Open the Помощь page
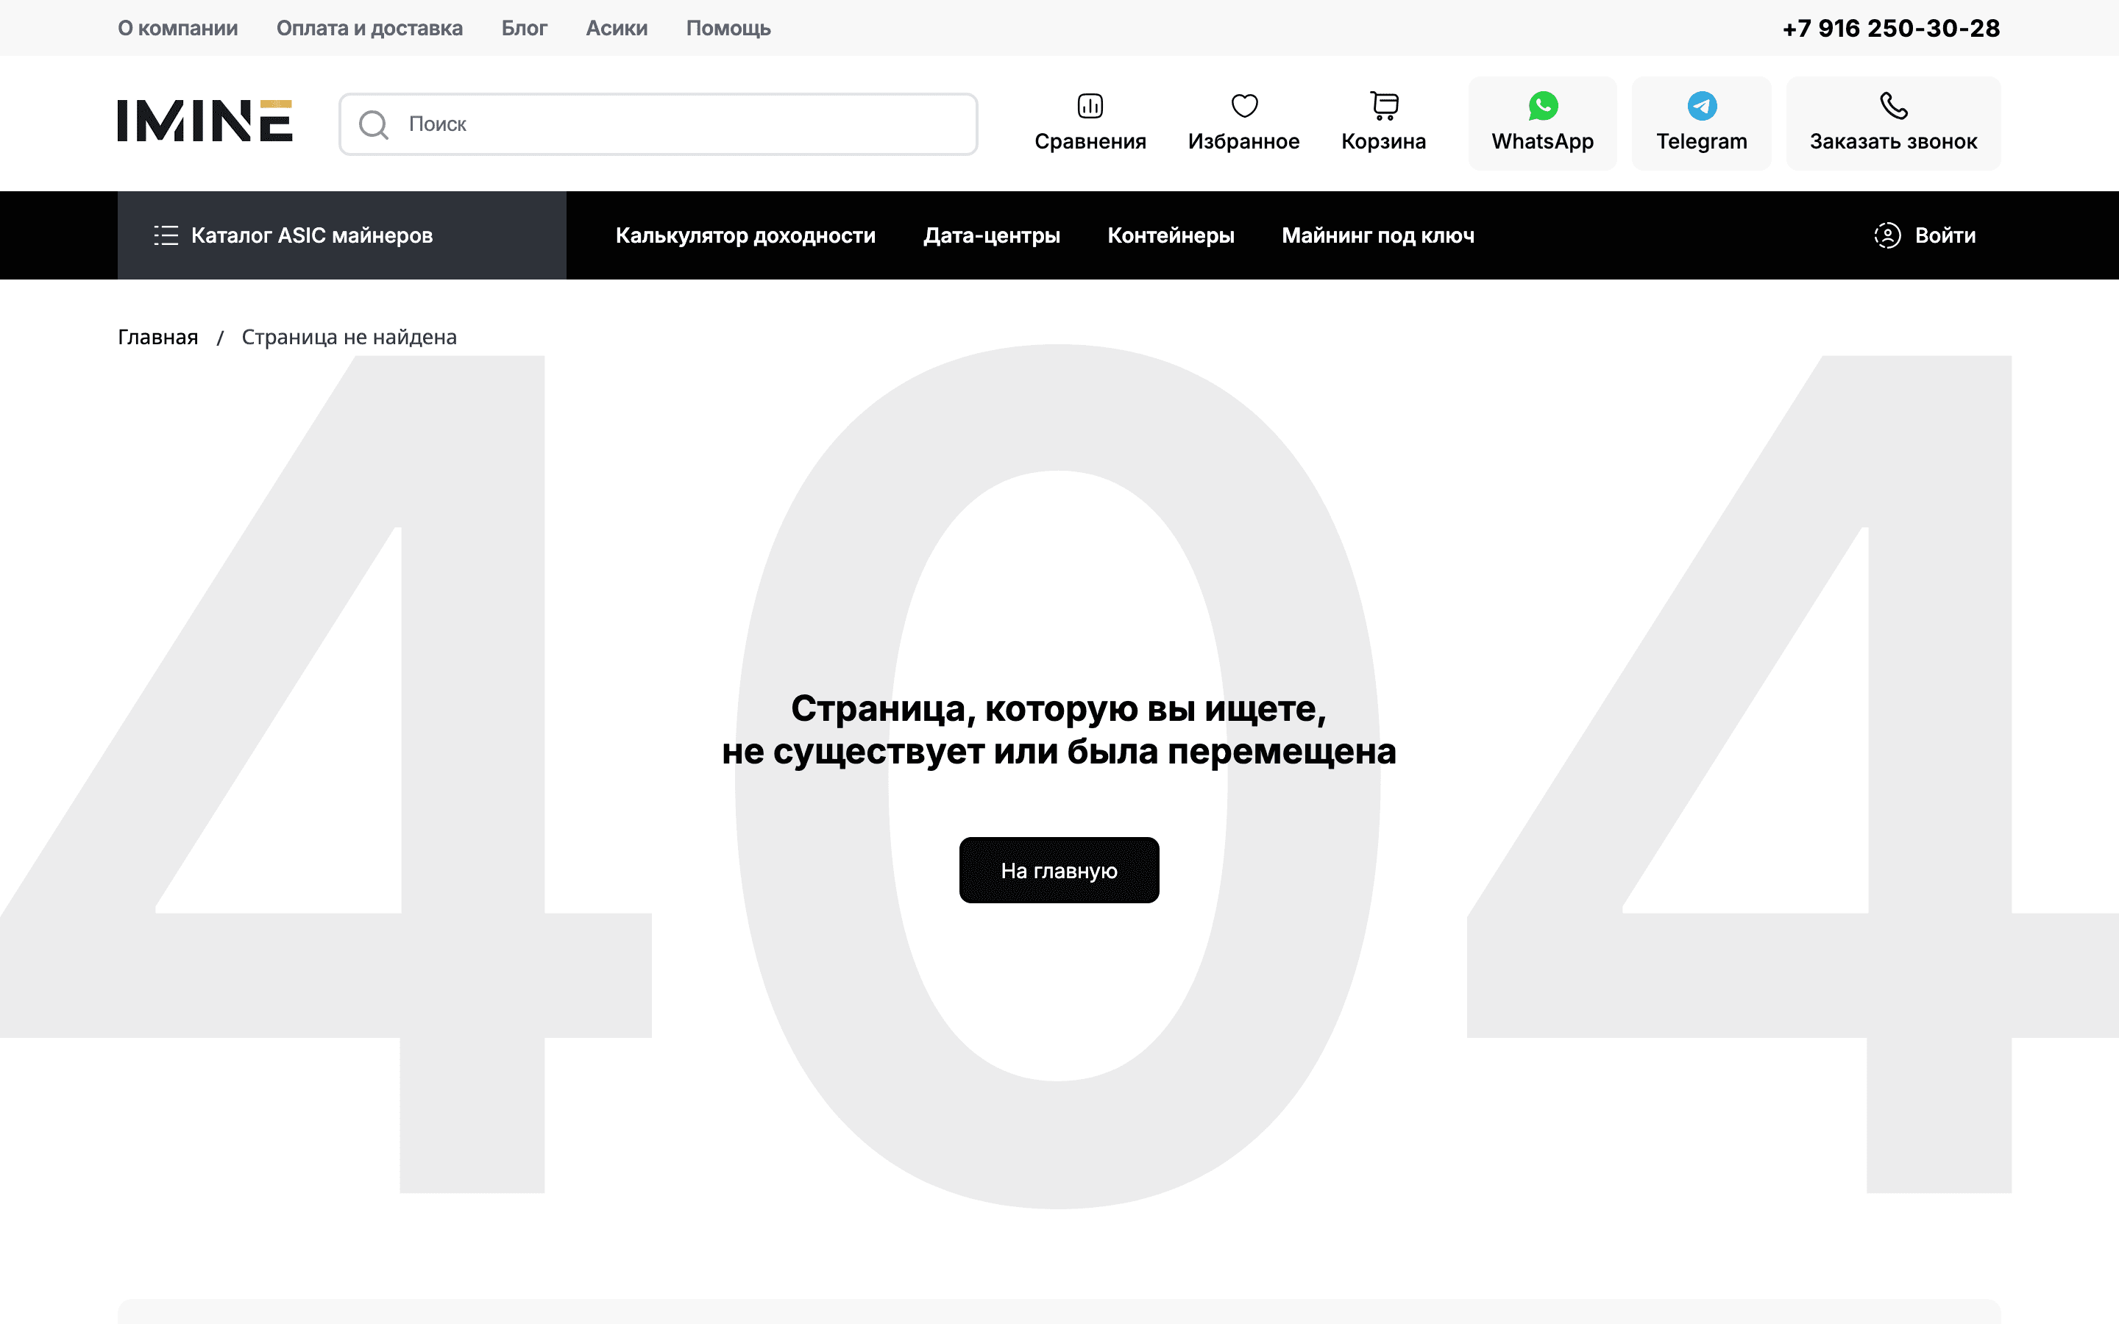The height and width of the screenshot is (1324, 2119). (728, 28)
